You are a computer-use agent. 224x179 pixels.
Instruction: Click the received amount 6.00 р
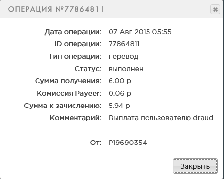click(120, 81)
